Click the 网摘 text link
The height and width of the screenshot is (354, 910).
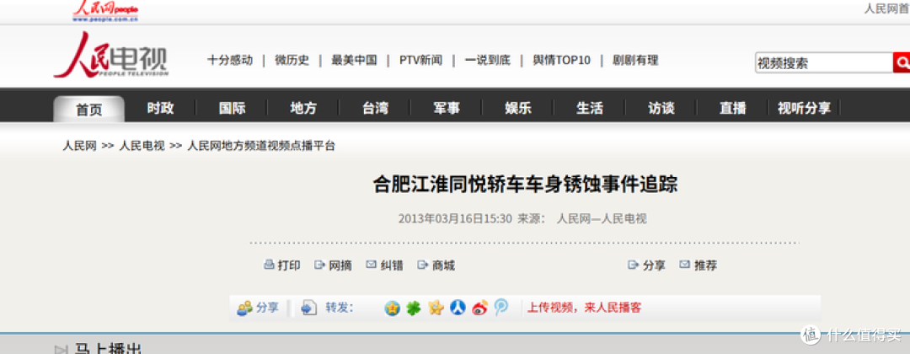pos(340,265)
